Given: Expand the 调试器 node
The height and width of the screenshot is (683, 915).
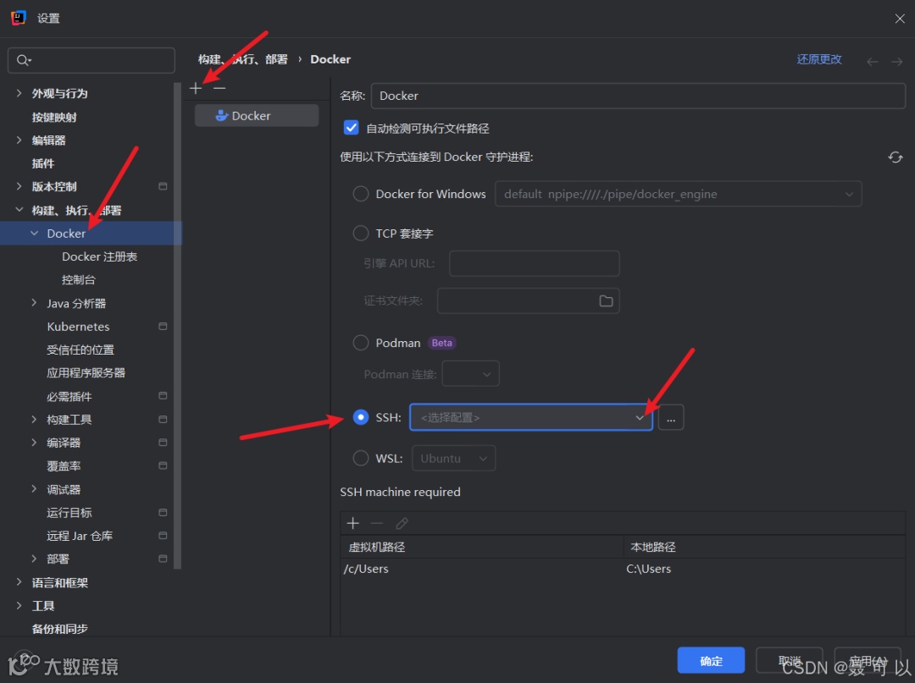Looking at the screenshot, I should pyautogui.click(x=34, y=489).
